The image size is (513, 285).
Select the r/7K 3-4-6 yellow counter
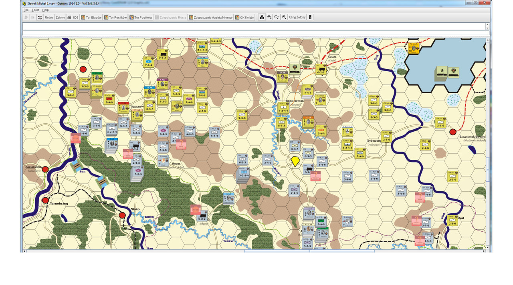click(x=71, y=92)
